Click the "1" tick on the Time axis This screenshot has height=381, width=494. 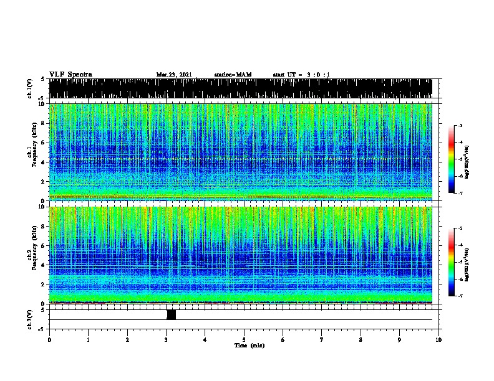[89, 340]
